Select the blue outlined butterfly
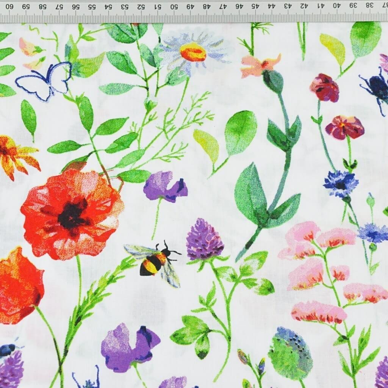The width and height of the screenshot is (388, 388). [x=45, y=81]
